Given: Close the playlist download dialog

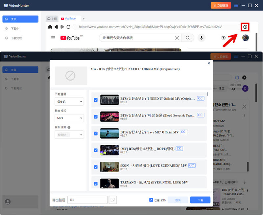Looking at the screenshot, I should [x=209, y=63].
